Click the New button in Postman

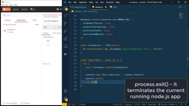(6, 9)
